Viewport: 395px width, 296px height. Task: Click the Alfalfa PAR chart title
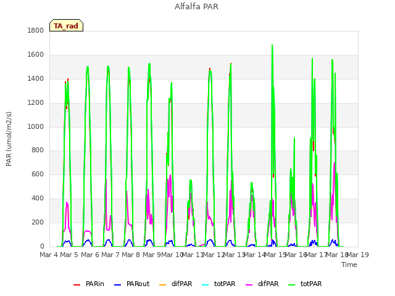click(196, 7)
